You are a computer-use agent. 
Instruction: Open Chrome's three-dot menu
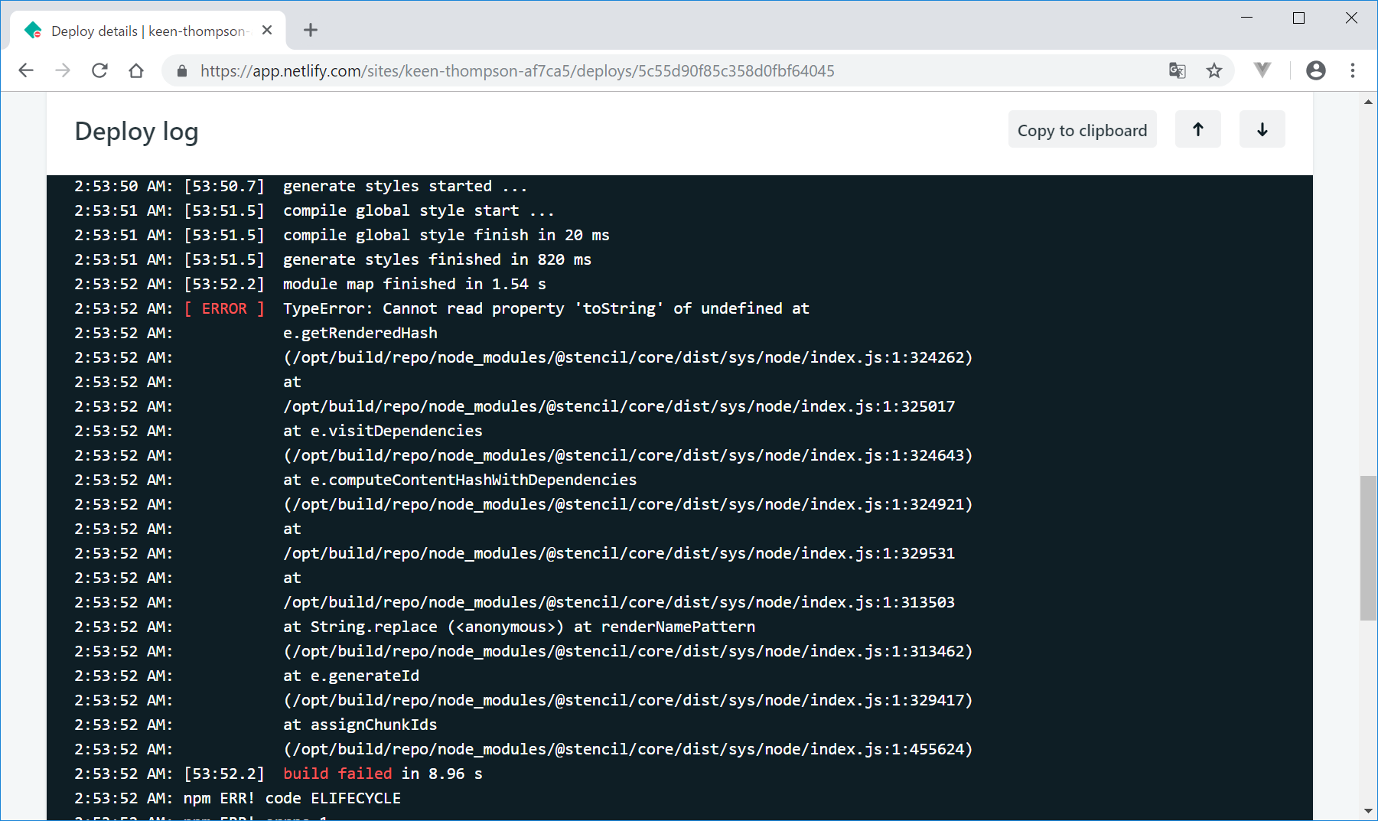click(x=1353, y=70)
